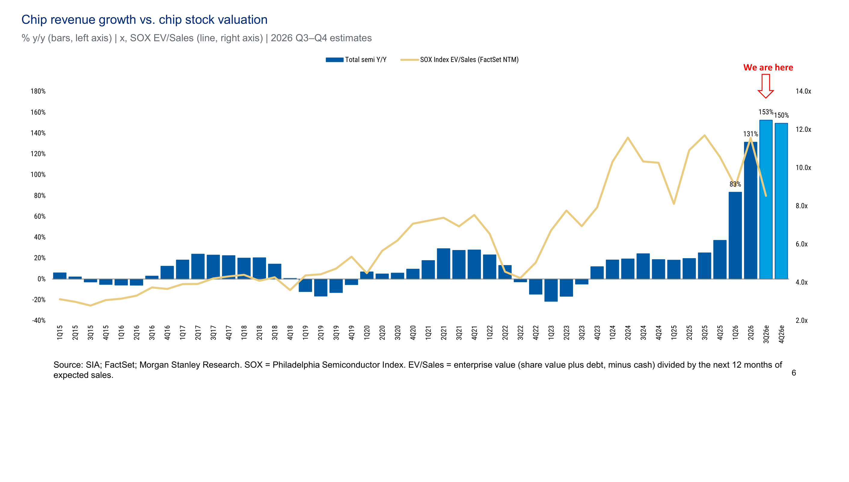Image resolution: width=849 pixels, height=482 pixels.
Task: Click the gold line peak at 2Q24
Action: [627, 137]
